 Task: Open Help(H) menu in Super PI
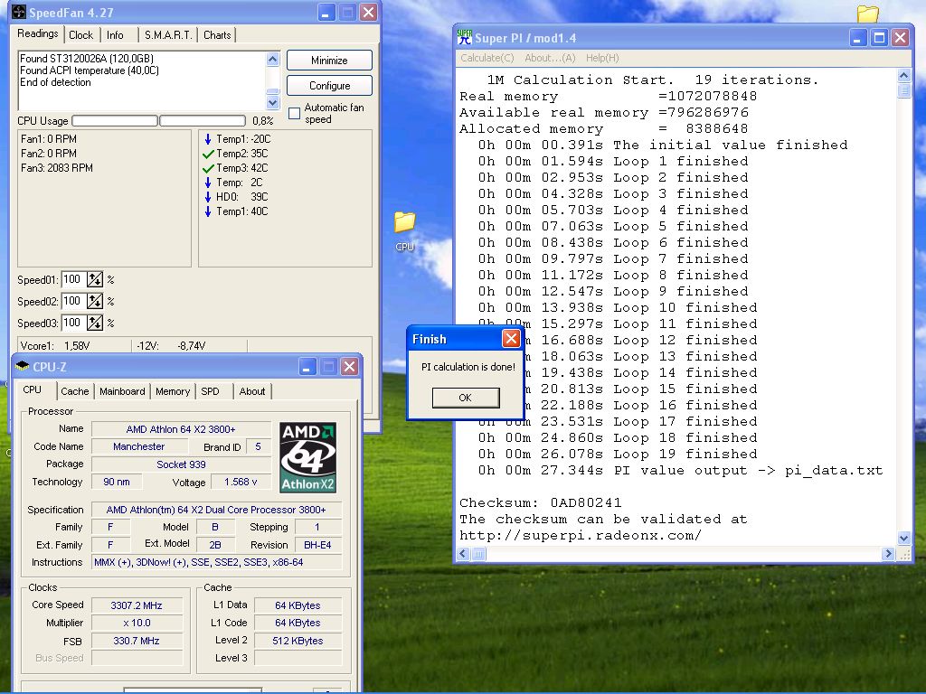point(602,58)
